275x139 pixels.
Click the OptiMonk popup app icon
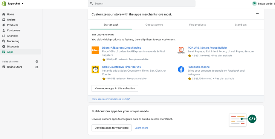181,50
